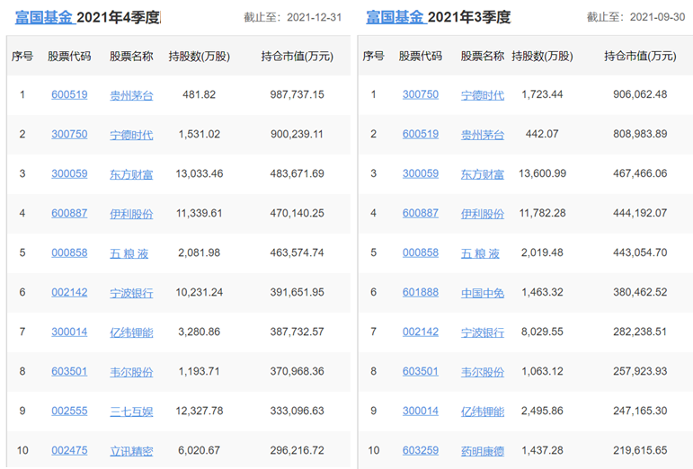Image resolution: width=693 pixels, height=469 pixels.
Task: Open stock code 600519 in the 4季度 table
Action: point(69,94)
